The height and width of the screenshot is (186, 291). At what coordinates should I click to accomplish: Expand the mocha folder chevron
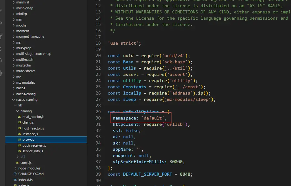(x=13, y=25)
